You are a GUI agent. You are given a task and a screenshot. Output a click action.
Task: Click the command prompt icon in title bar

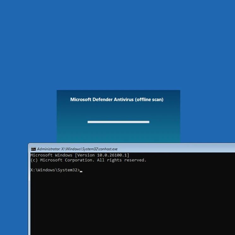pyautogui.click(x=33, y=149)
